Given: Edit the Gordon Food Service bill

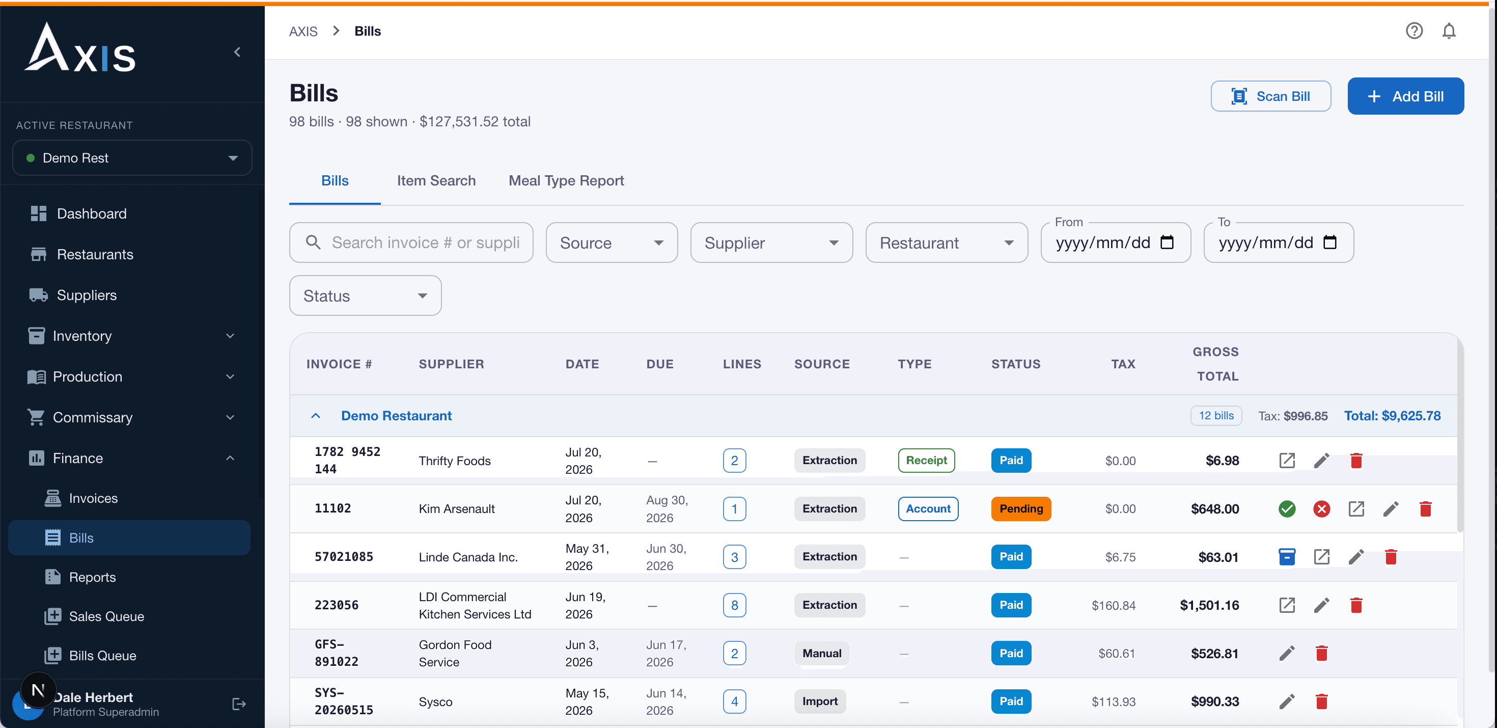Looking at the screenshot, I should click(x=1287, y=654).
